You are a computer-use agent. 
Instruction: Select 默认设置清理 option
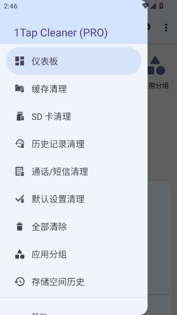[74, 199]
